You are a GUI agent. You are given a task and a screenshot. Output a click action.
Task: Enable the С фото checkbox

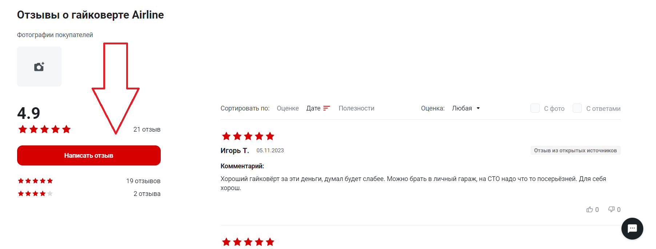(x=535, y=108)
